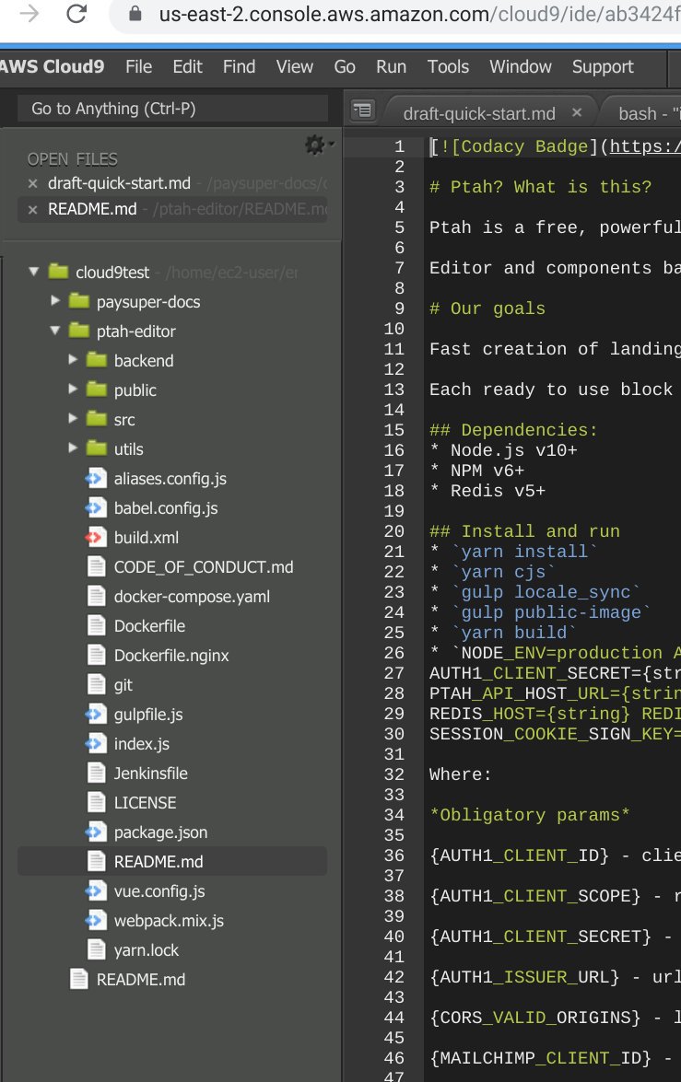Click the index.js file icon

click(96, 743)
